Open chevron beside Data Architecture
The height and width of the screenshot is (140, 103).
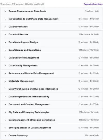coord(5,35)
